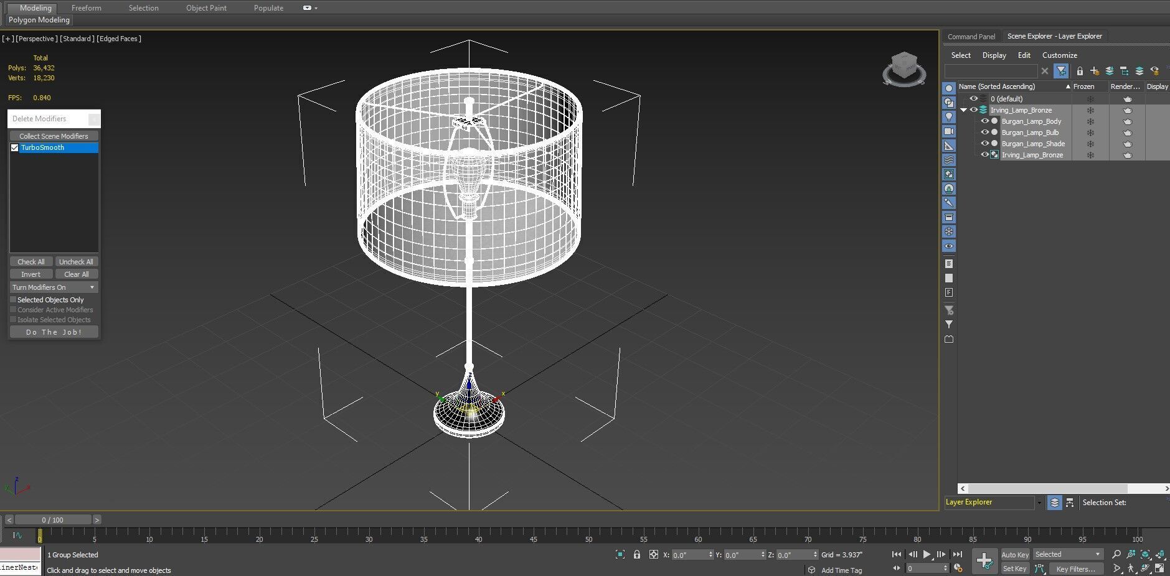Image resolution: width=1170 pixels, height=576 pixels.
Task: Open the Object Paint ribbon tab
Action: click(206, 8)
